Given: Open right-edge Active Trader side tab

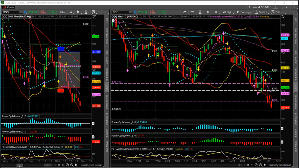Looking at the screenshot, I should [x=296, y=57].
